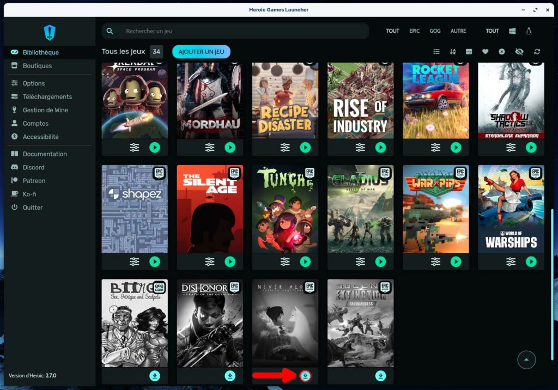Open settings sliders for World of Warships
Screen dimensions: 558x390
click(x=511, y=262)
